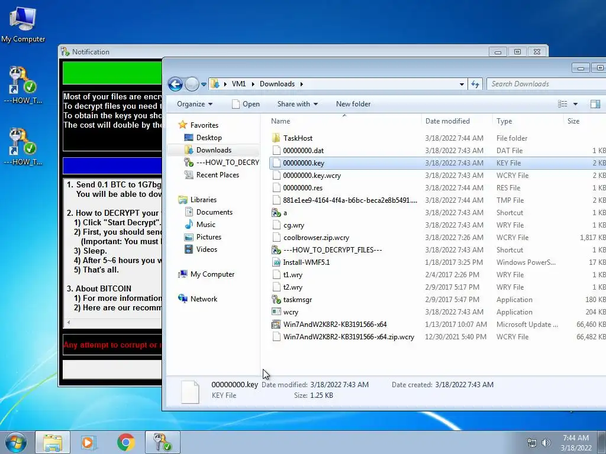Switch to ransomware Notification taskbar item
606x454 pixels.
[162, 442]
